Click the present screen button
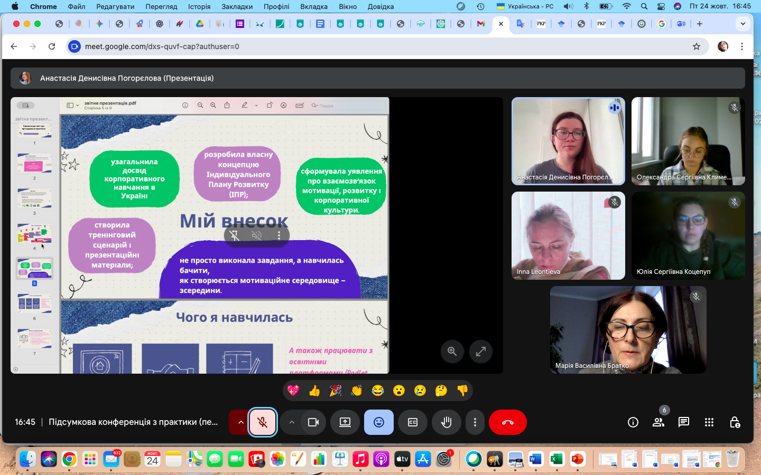The height and width of the screenshot is (475, 761). 345,422
